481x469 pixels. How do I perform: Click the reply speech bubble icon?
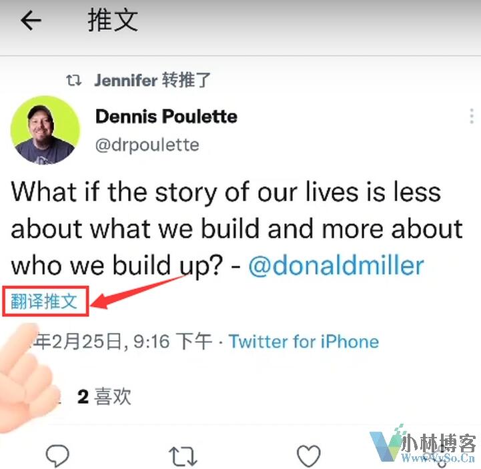click(x=57, y=455)
